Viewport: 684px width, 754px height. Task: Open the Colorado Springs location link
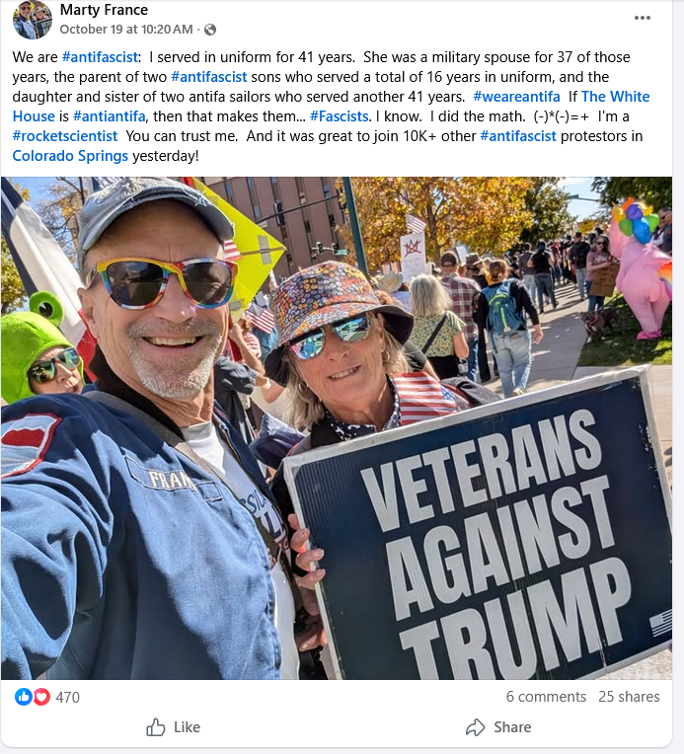(x=70, y=156)
